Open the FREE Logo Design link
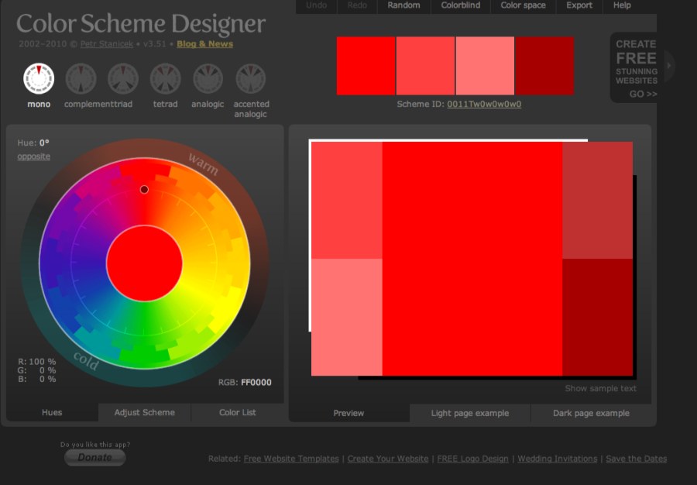Image resolution: width=697 pixels, height=485 pixels. (472, 459)
